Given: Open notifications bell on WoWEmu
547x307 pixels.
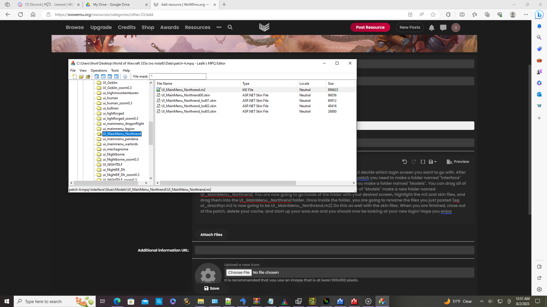Looking at the screenshot, I should (x=432, y=28).
